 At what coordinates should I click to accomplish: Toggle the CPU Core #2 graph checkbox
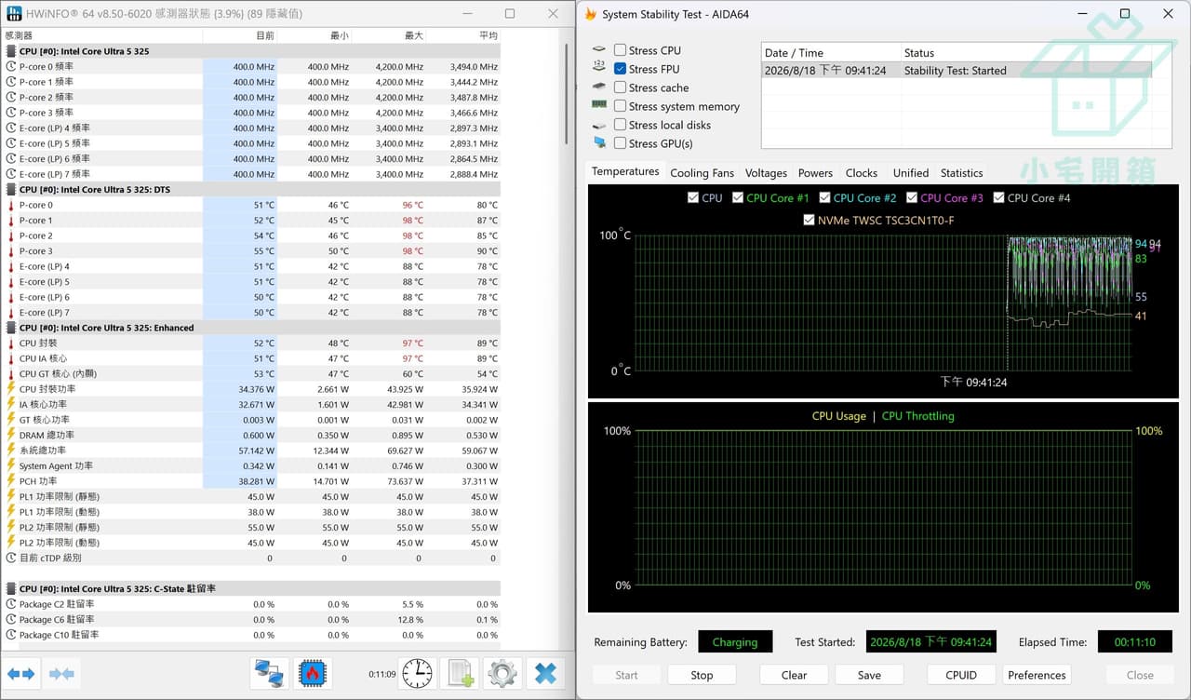click(825, 197)
